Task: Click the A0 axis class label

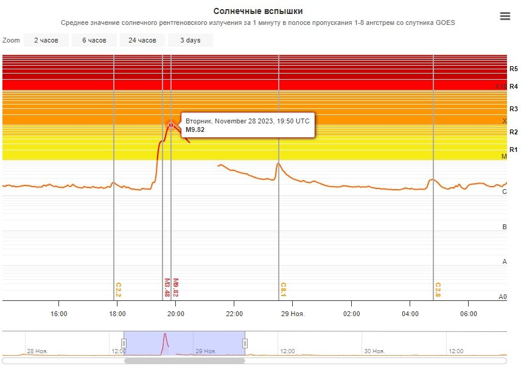Action: coord(503,297)
